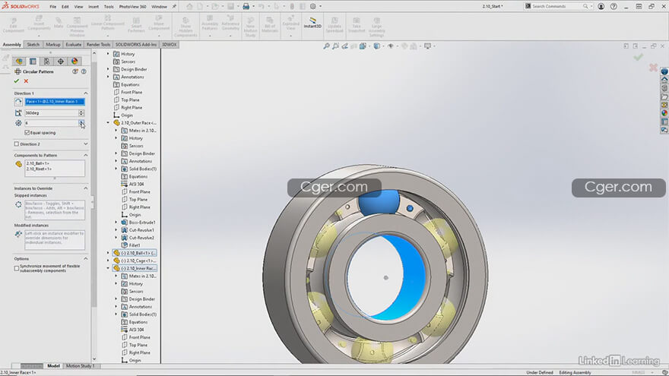Click the Reverse Direction icon in Direction 1
The height and width of the screenshot is (376, 669).
18,102
